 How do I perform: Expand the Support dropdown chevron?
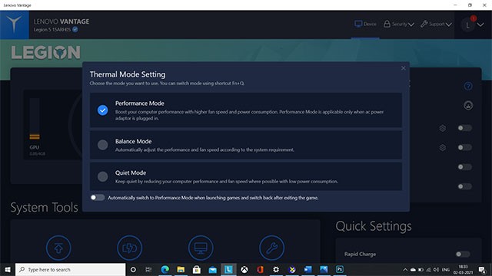tap(449, 25)
